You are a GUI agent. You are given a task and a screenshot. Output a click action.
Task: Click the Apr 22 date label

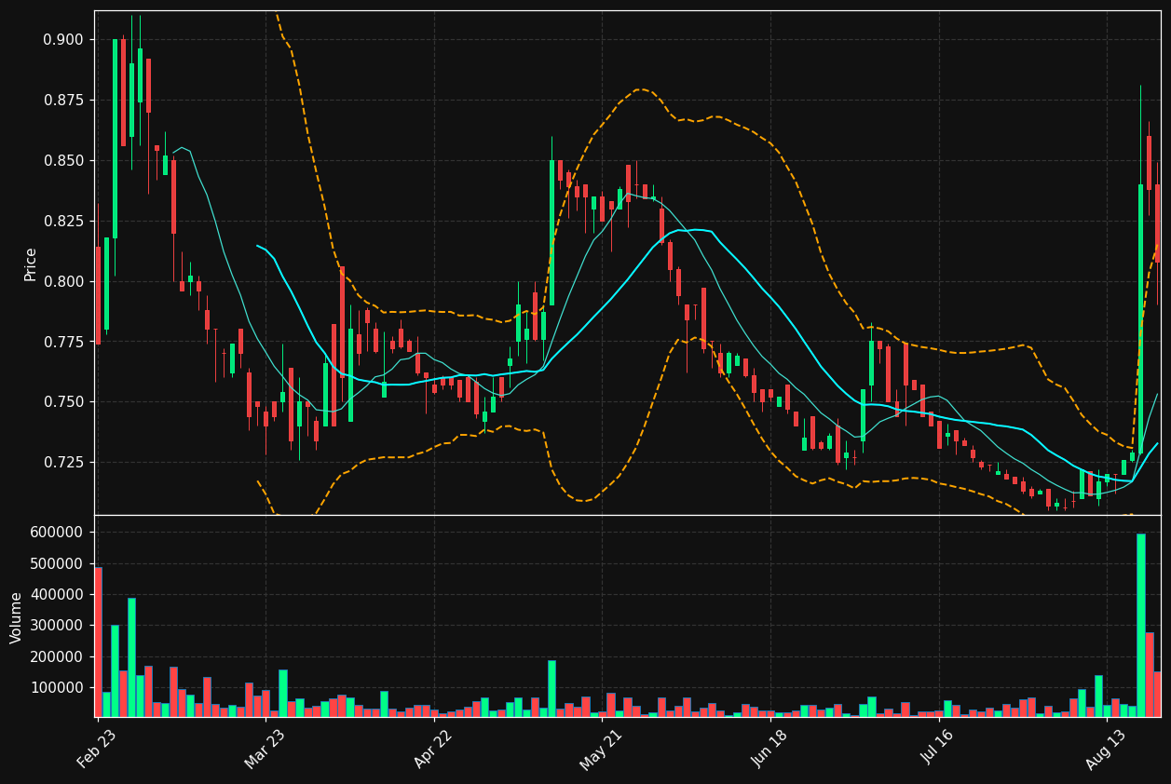[x=435, y=748]
